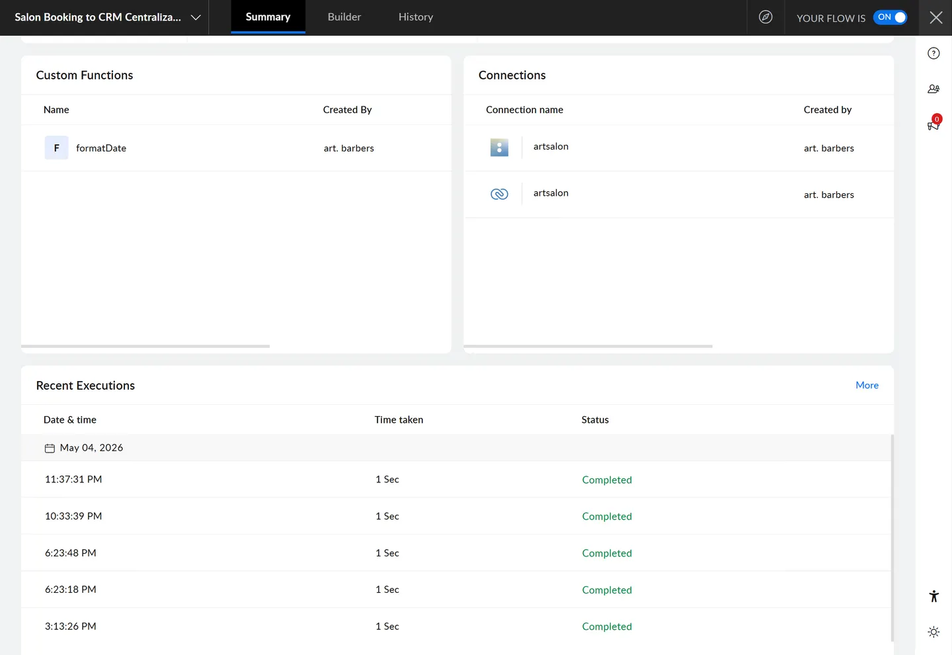Close the flow summary with X
Screen dimensions: 952x655
coord(935,17)
